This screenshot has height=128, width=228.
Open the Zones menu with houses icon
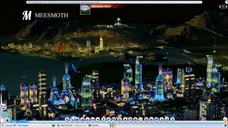pyautogui.click(x=77, y=119)
